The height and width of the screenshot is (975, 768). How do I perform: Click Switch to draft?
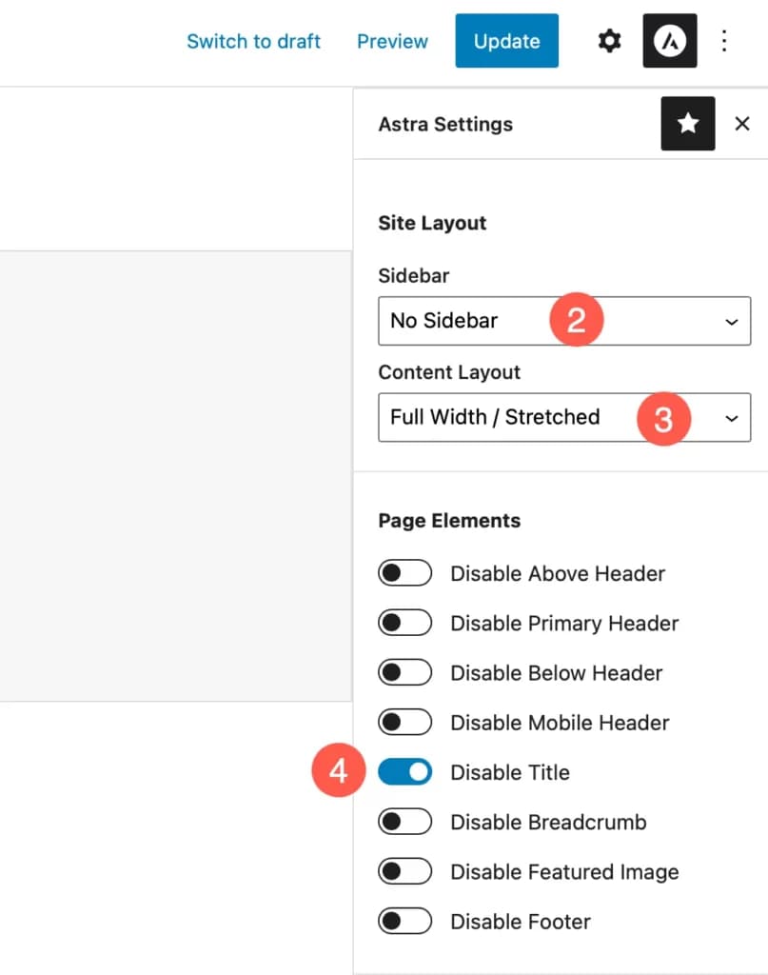[x=253, y=42]
